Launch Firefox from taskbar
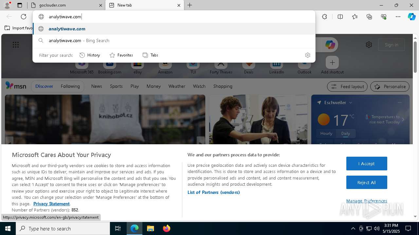The height and width of the screenshot is (235, 419). [x=166, y=228]
